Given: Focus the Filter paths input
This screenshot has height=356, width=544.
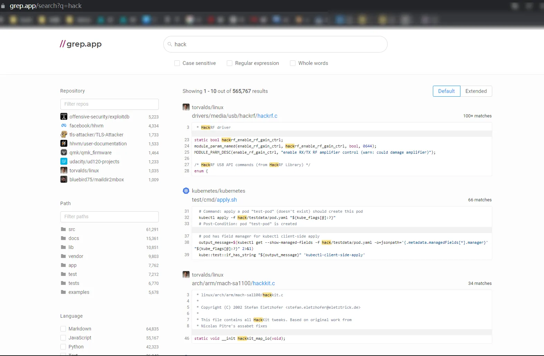Looking at the screenshot, I should 109,217.
